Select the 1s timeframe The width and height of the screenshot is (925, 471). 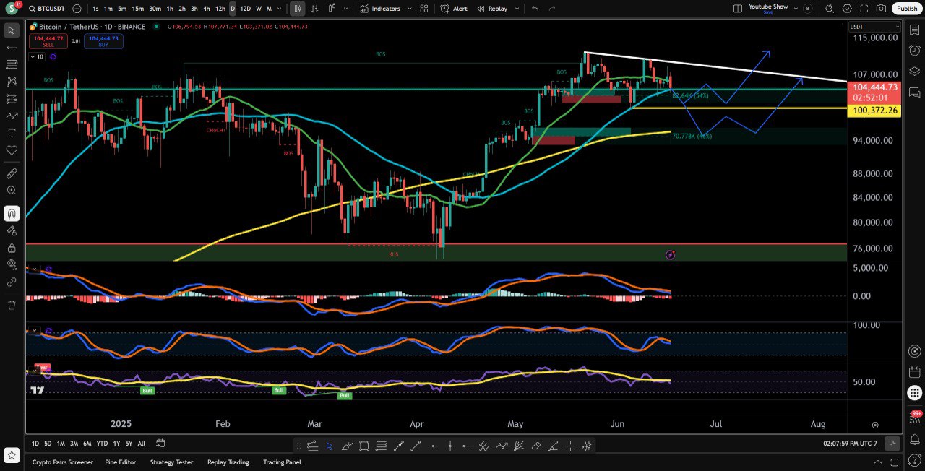[x=95, y=9]
